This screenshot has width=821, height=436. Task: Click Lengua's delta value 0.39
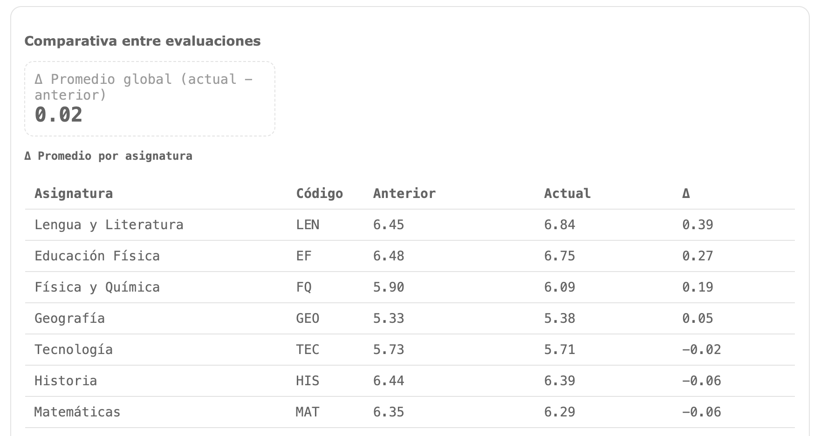[698, 225]
